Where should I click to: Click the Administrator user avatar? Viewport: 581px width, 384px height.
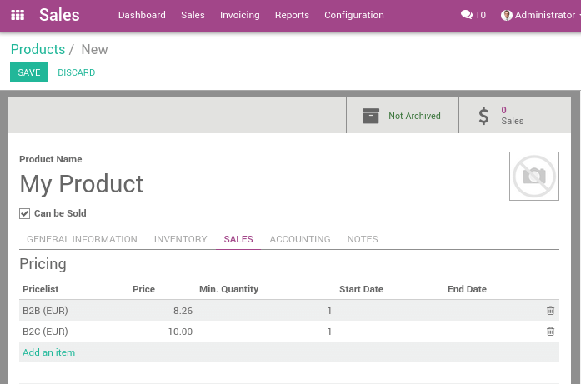pos(507,15)
